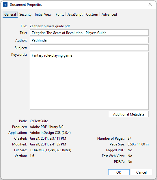157x180 pixels.
Task: Click inside the Keywords text area
Action: click(x=89, y=81)
